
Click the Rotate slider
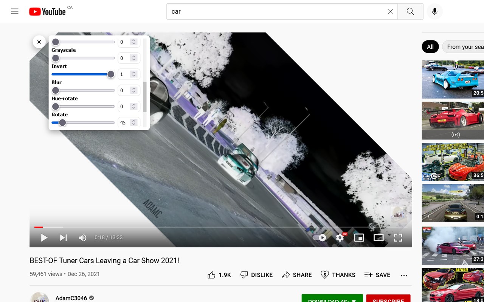click(x=83, y=123)
